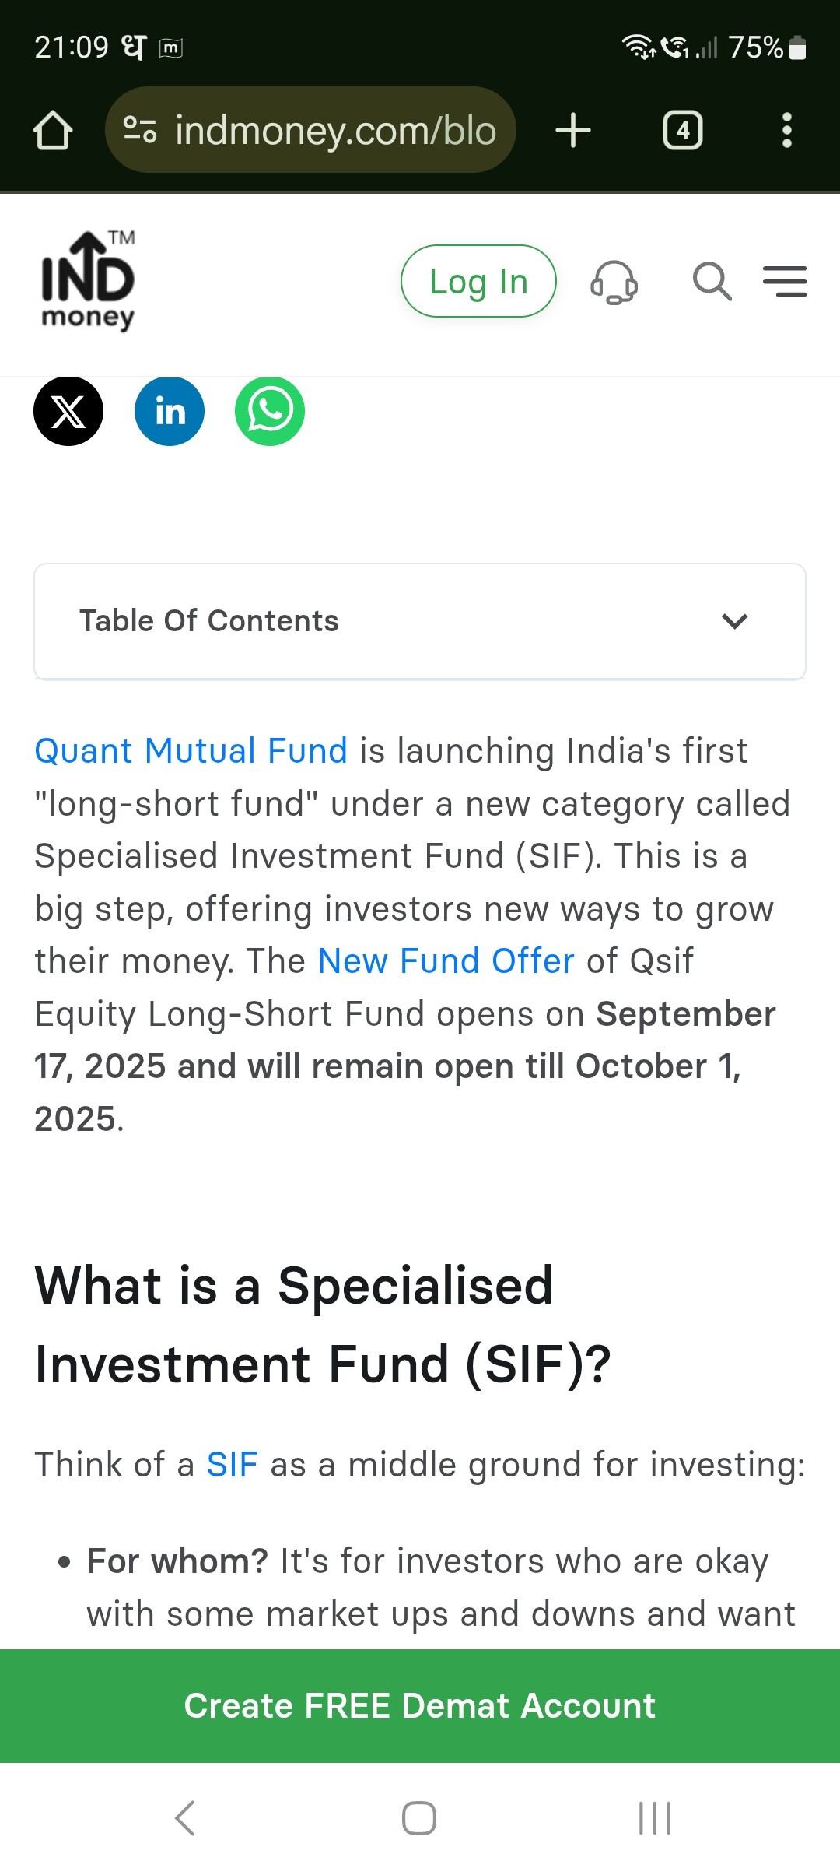
Task: Open the Quant Mutual Fund link
Action: tap(191, 751)
